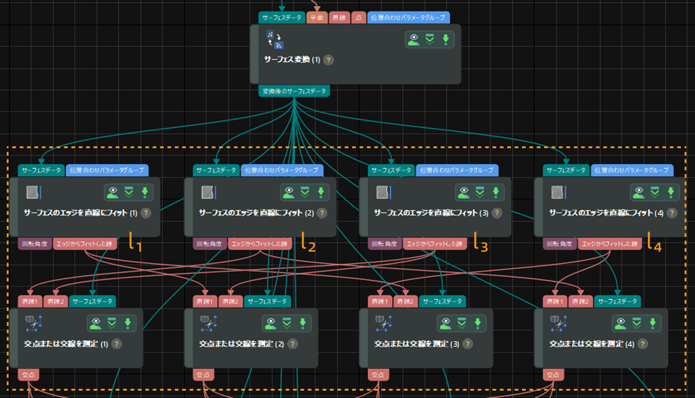The image size is (695, 398).
Task: Open help for 交点または交線を測定 (2)
Action: (x=293, y=344)
